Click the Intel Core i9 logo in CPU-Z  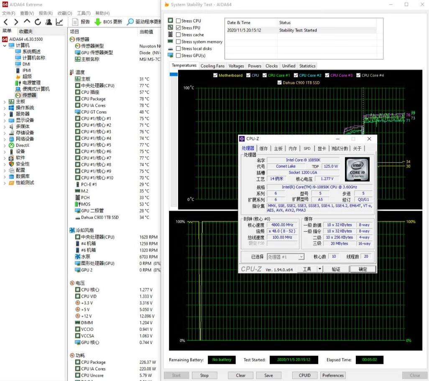pos(357,169)
